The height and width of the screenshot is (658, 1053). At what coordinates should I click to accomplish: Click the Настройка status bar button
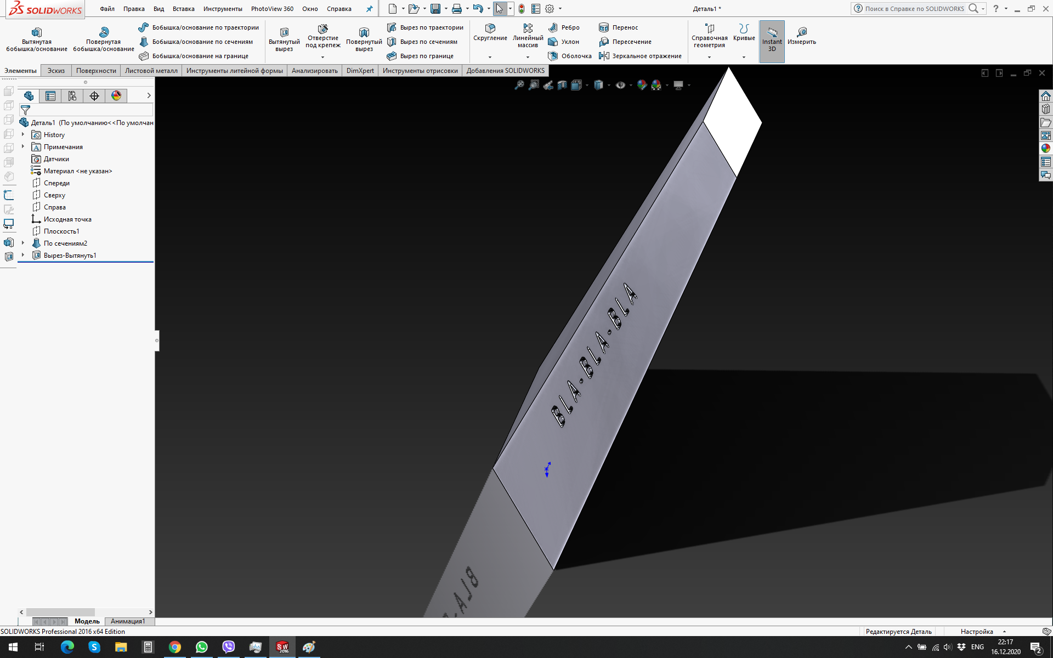coord(977,632)
